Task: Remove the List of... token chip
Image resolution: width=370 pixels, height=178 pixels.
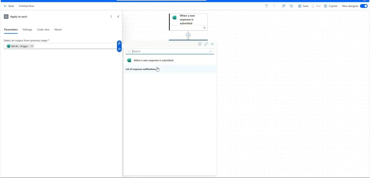Action: pos(32,46)
